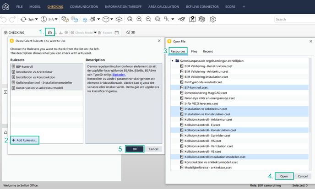The height and width of the screenshot is (189, 315).
Task: Select BimTypeCode-kontroll.cset file
Action: point(239,82)
